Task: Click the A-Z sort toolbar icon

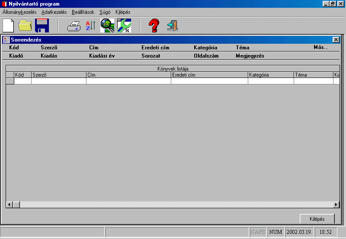Action: tap(90, 26)
